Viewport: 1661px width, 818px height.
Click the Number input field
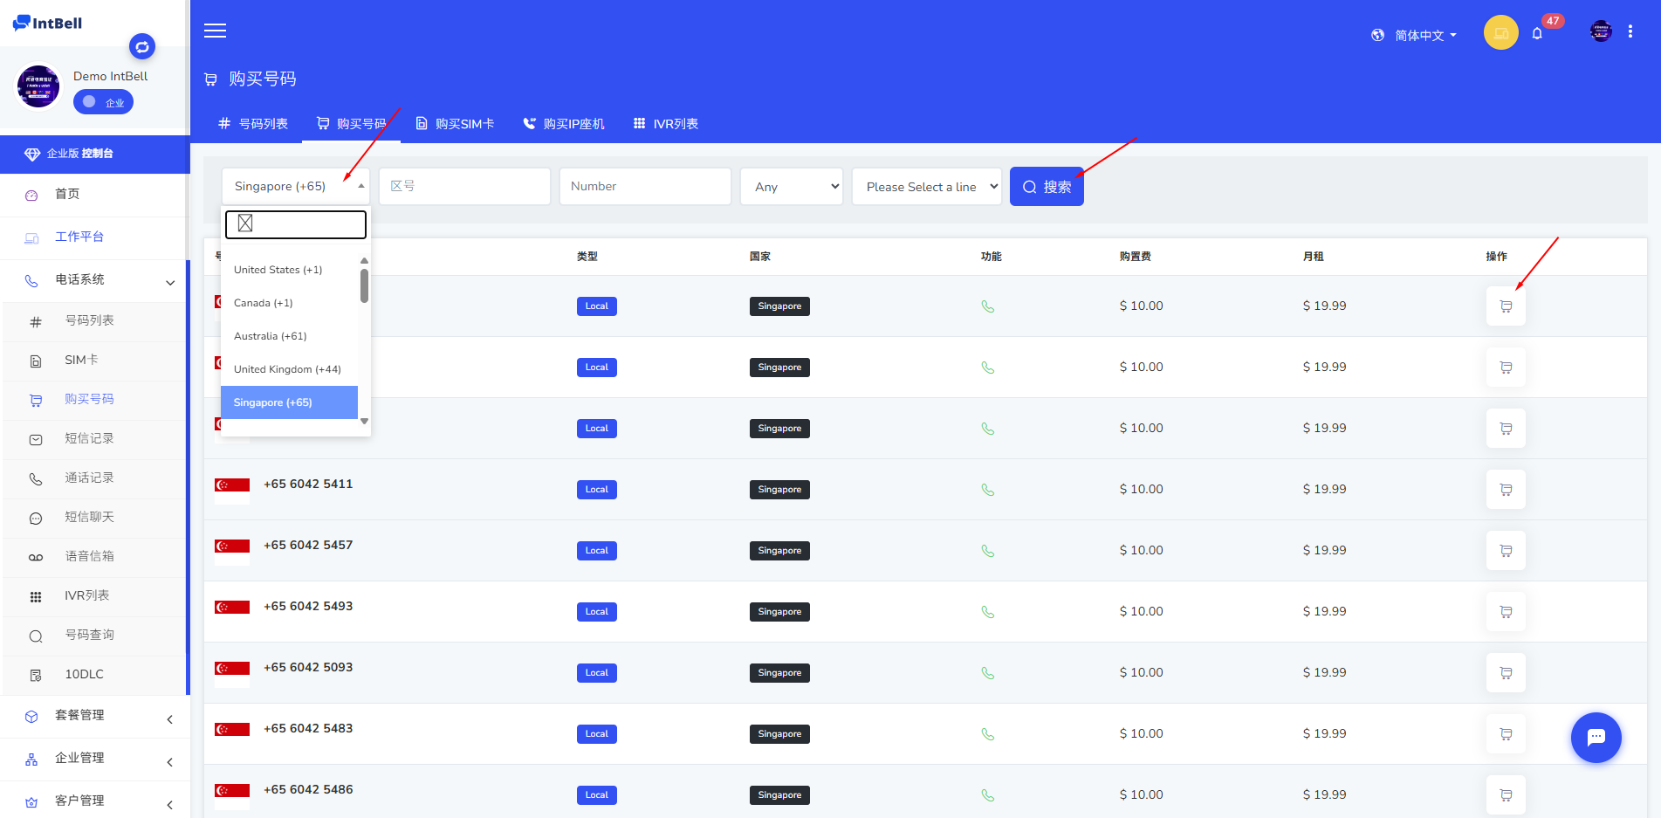644,187
